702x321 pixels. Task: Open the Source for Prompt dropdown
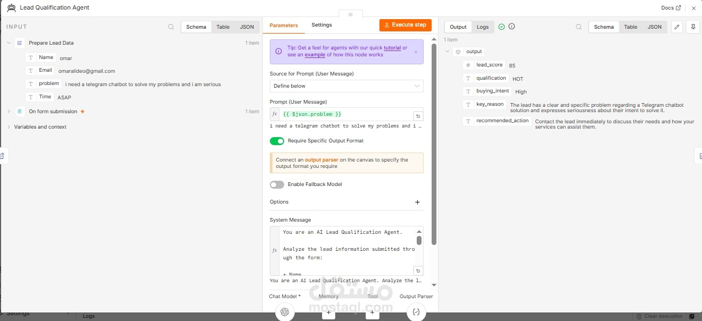coord(346,86)
